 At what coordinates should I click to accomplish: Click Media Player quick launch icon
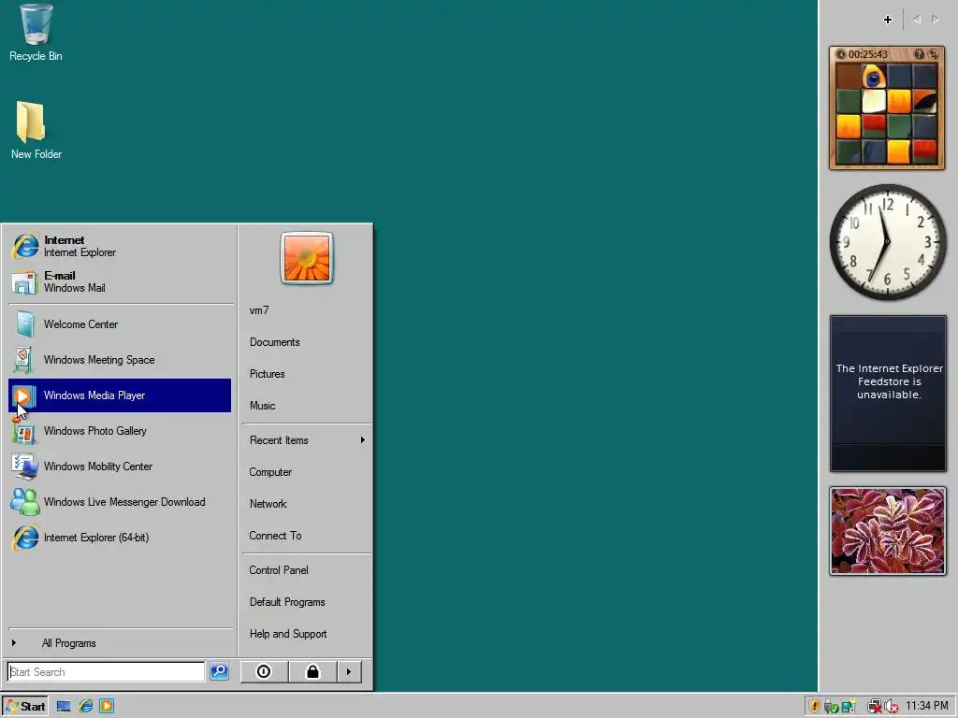pos(107,707)
